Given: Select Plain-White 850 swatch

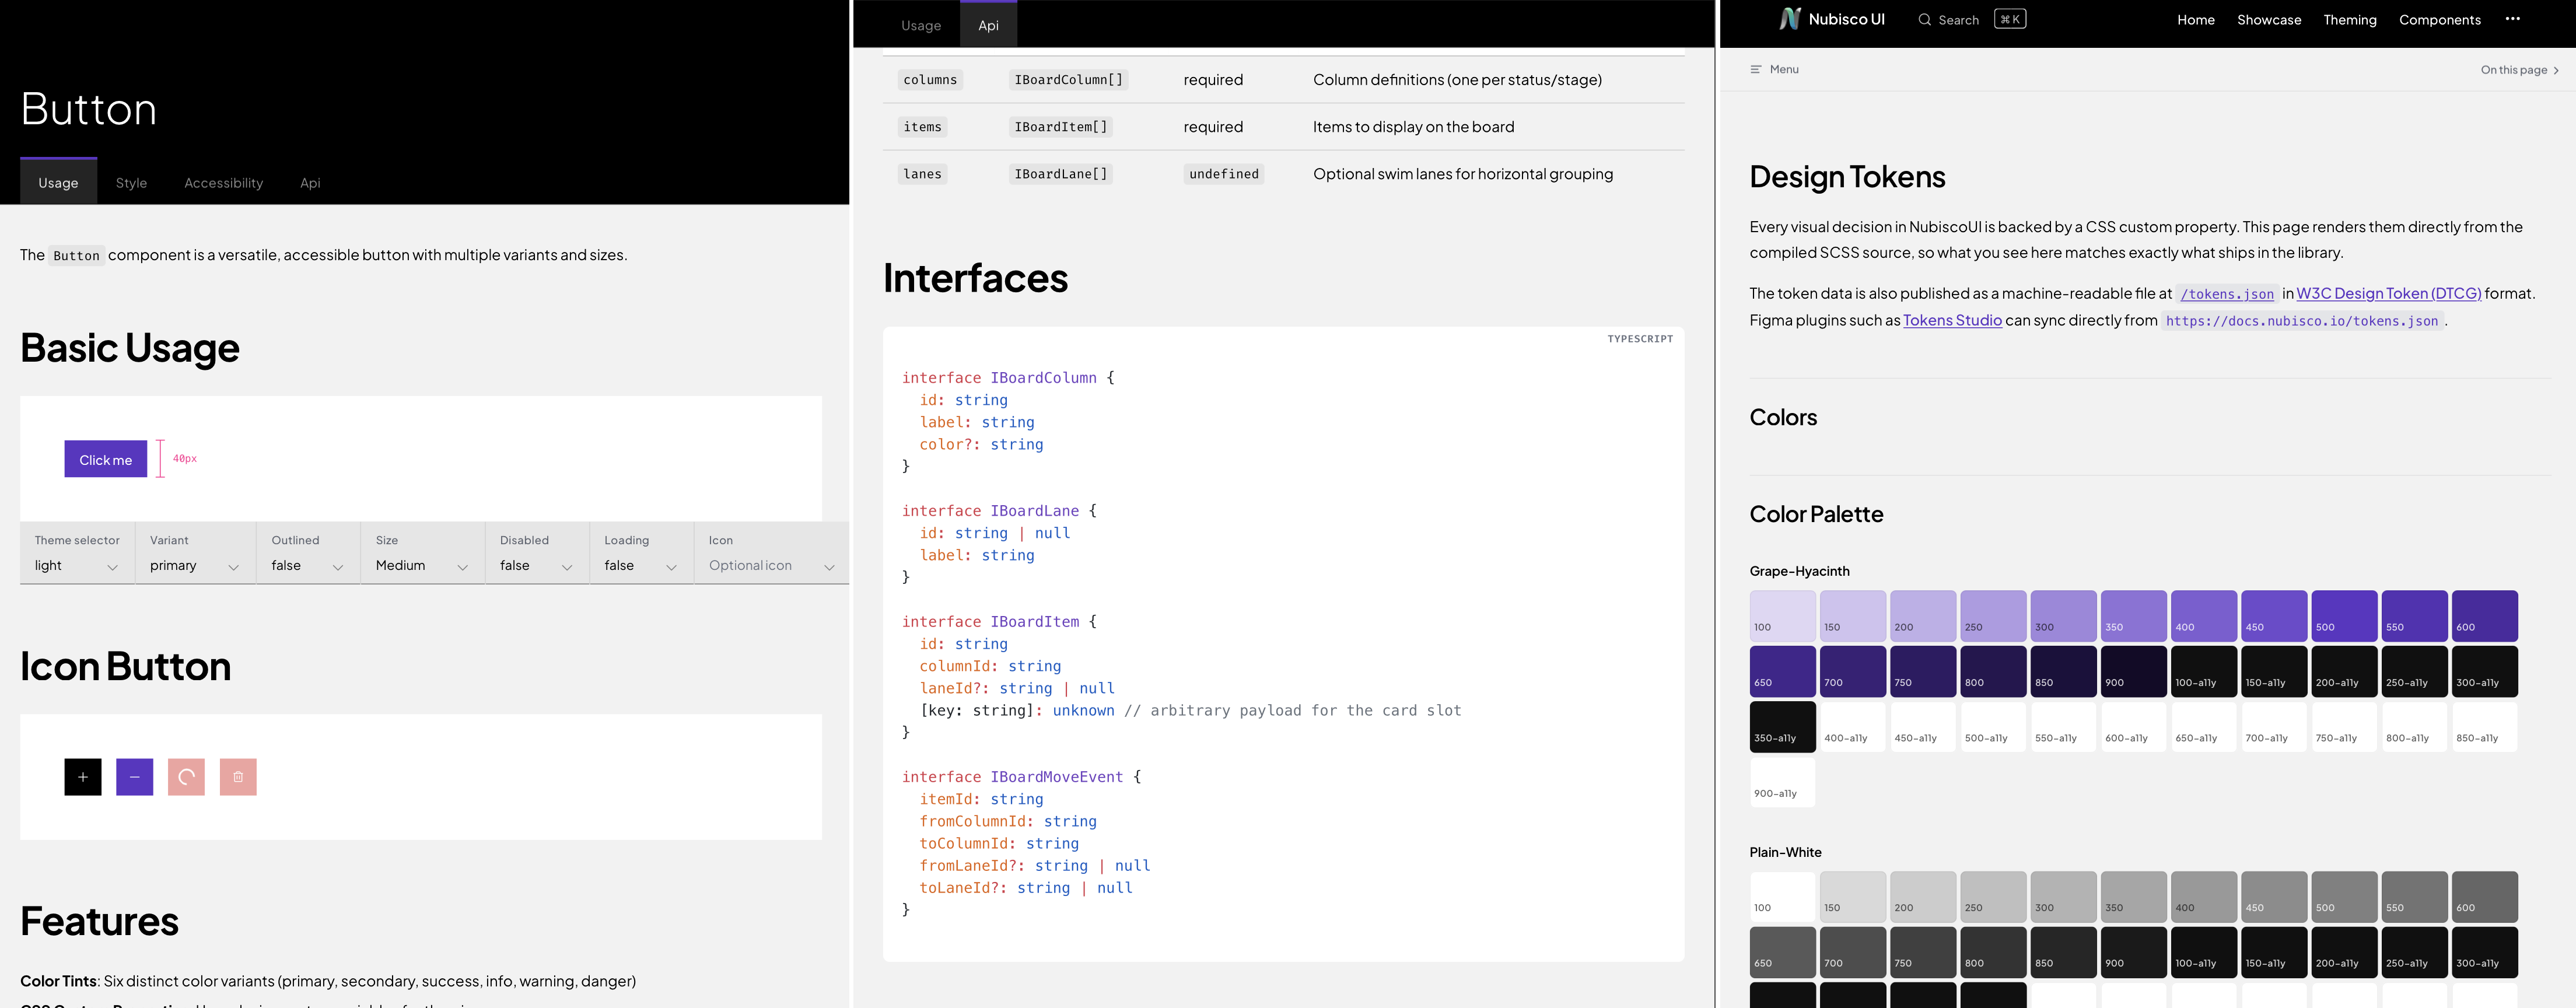Looking at the screenshot, I should [2063, 952].
